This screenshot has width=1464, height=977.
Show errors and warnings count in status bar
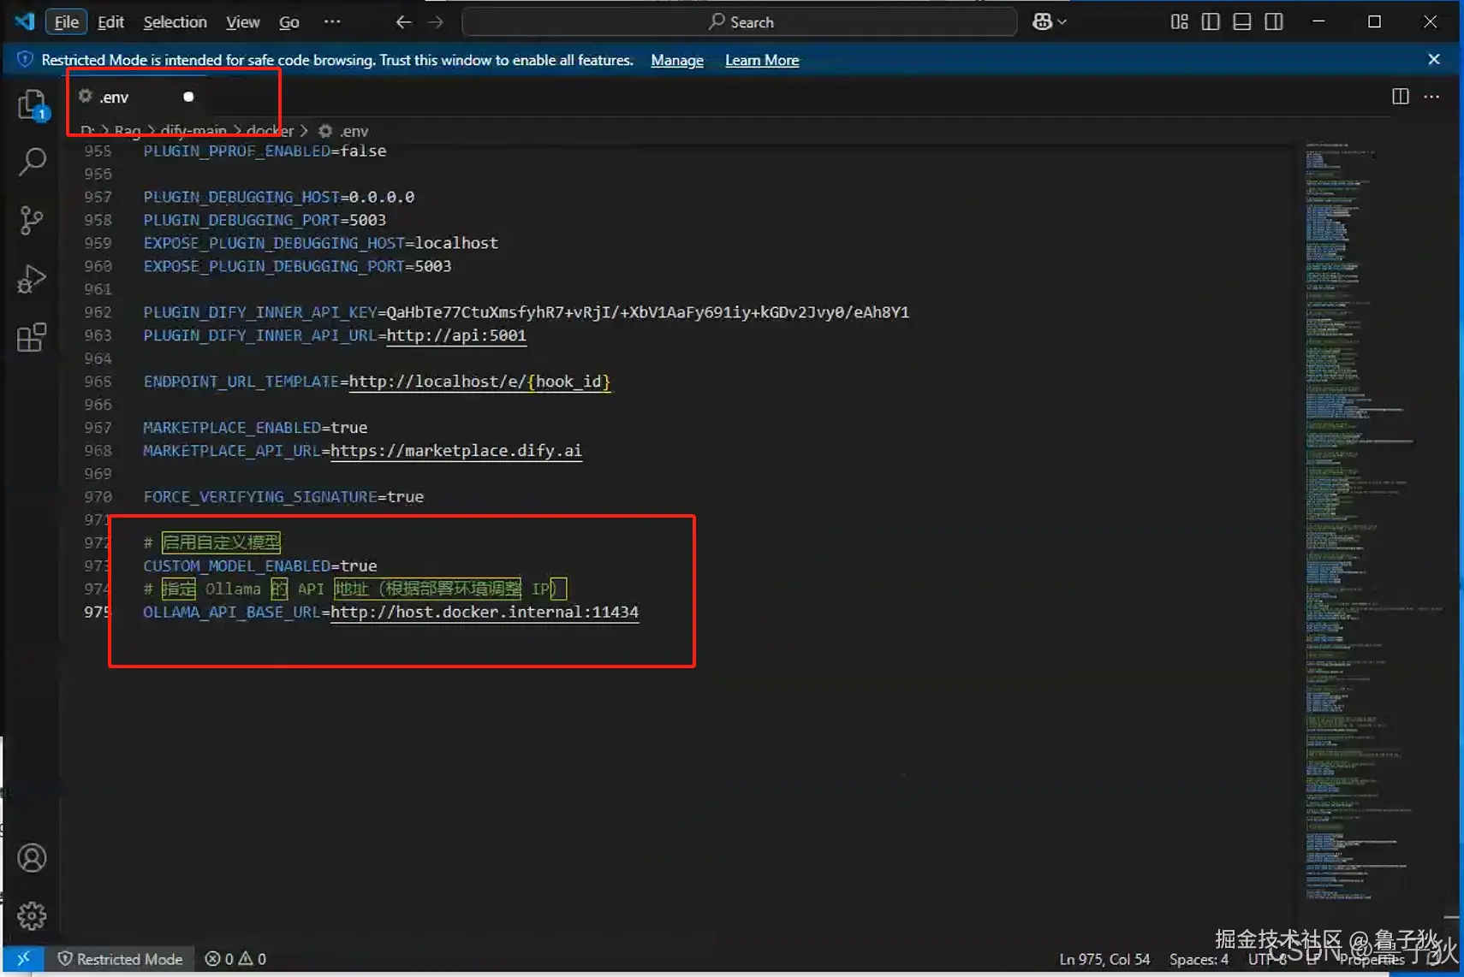pyautogui.click(x=235, y=959)
